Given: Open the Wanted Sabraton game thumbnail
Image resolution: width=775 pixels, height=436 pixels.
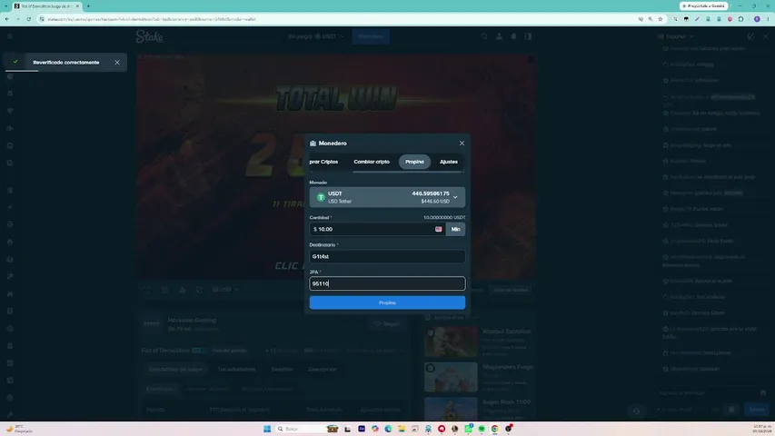Looking at the screenshot, I should pyautogui.click(x=451, y=342).
